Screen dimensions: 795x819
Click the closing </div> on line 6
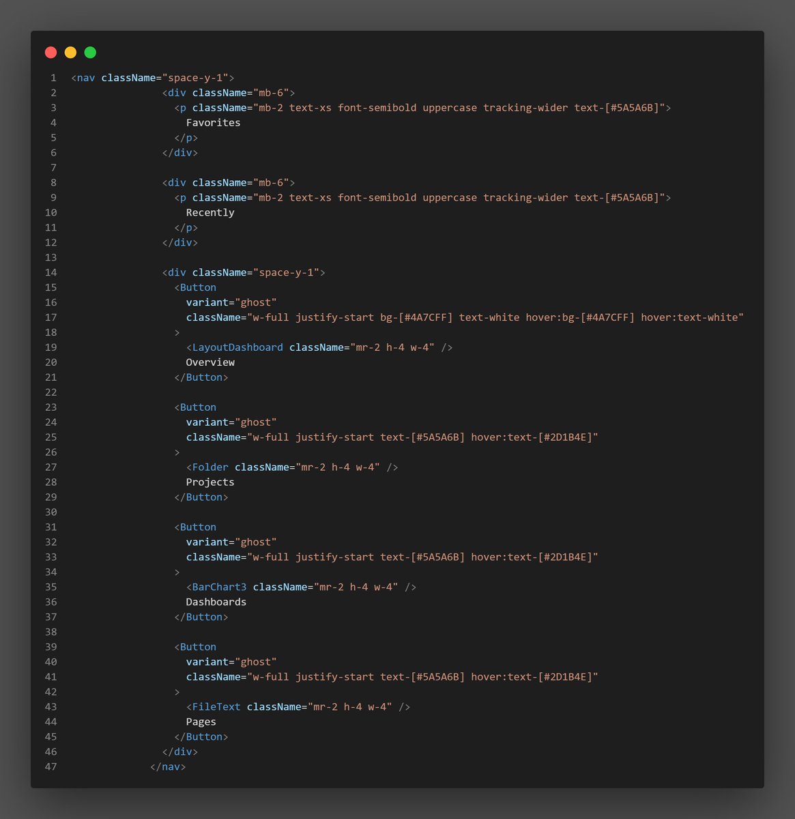tap(180, 153)
